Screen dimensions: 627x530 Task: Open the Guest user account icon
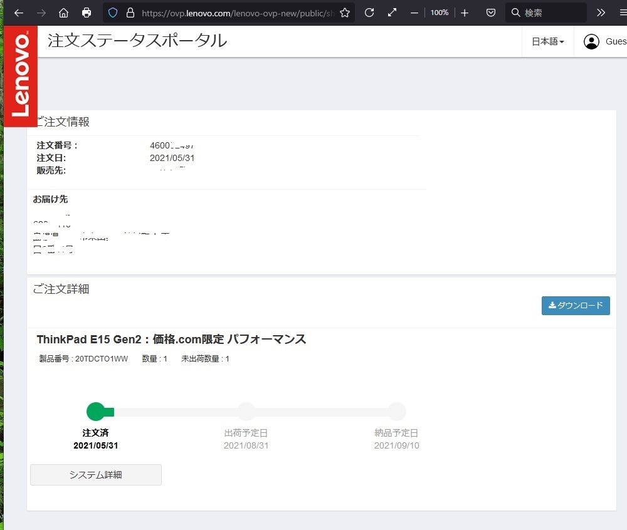click(591, 41)
